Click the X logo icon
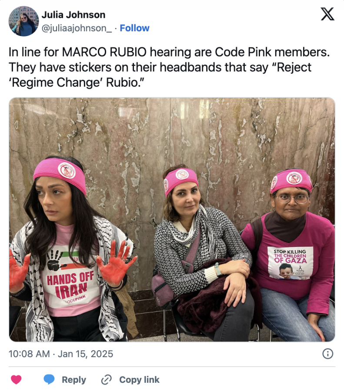 pyautogui.click(x=327, y=14)
